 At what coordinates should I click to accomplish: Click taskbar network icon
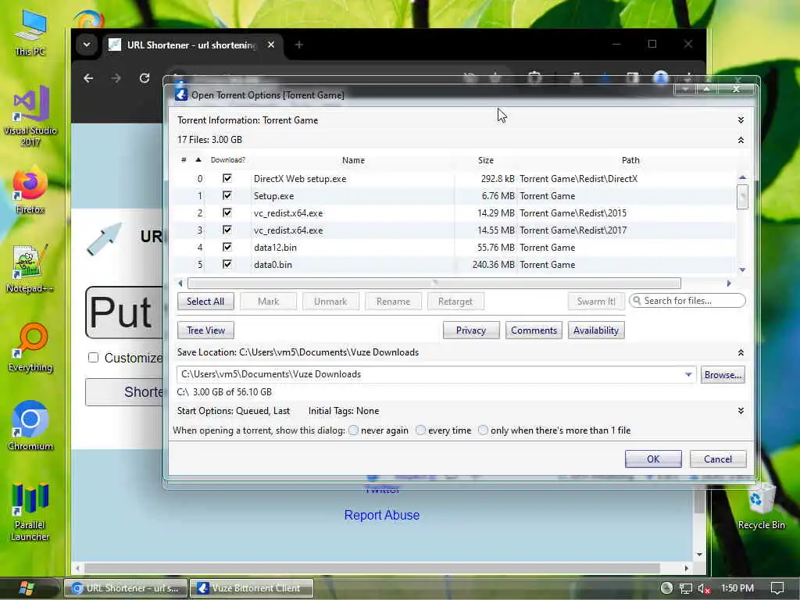point(686,588)
